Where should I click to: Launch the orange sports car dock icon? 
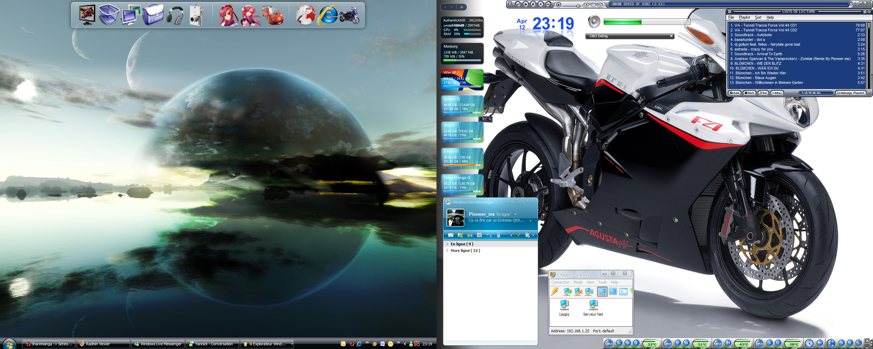(x=273, y=16)
